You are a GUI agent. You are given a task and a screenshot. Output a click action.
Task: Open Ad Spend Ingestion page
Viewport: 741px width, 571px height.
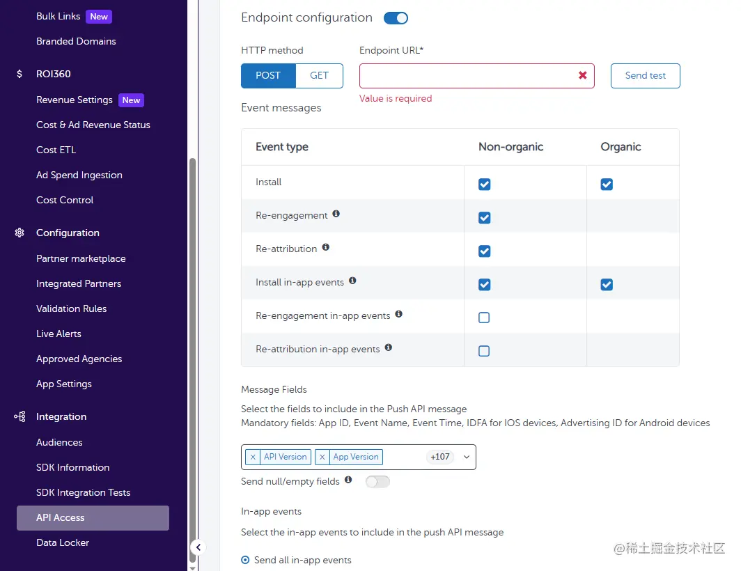(79, 175)
